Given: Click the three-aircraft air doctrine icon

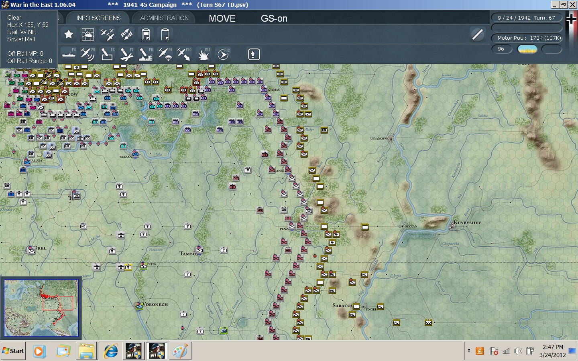Looking at the screenshot, I should coord(107,34).
